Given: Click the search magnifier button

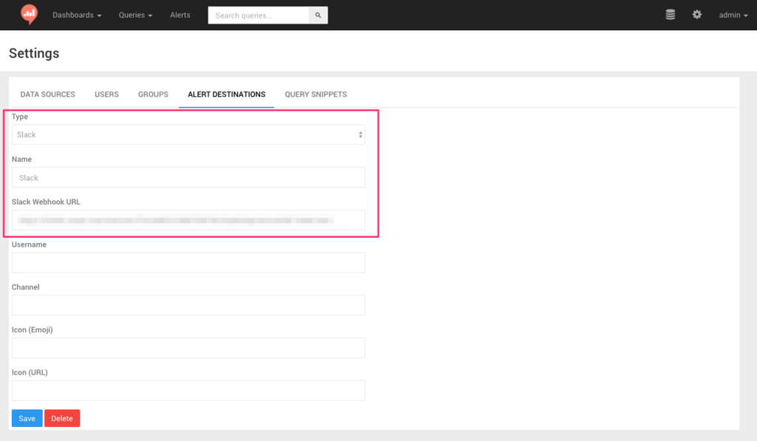Looking at the screenshot, I should [x=318, y=15].
